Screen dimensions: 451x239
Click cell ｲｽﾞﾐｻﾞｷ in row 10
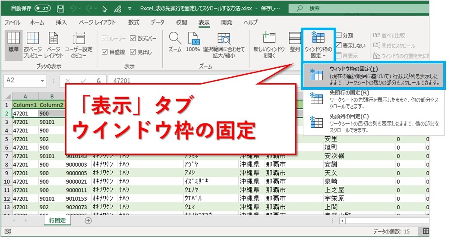(211, 182)
